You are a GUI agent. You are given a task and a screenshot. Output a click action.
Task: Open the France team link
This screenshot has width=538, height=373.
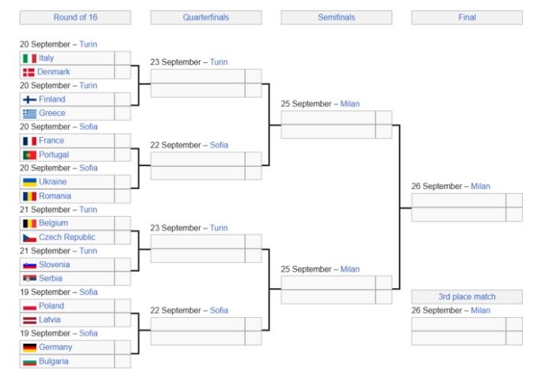(x=51, y=140)
